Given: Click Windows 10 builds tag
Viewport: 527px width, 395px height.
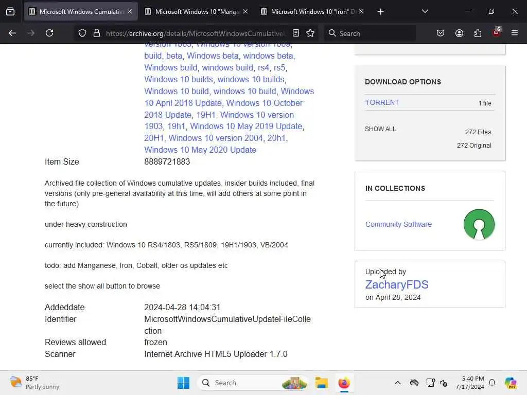Looking at the screenshot, I should [x=179, y=79].
